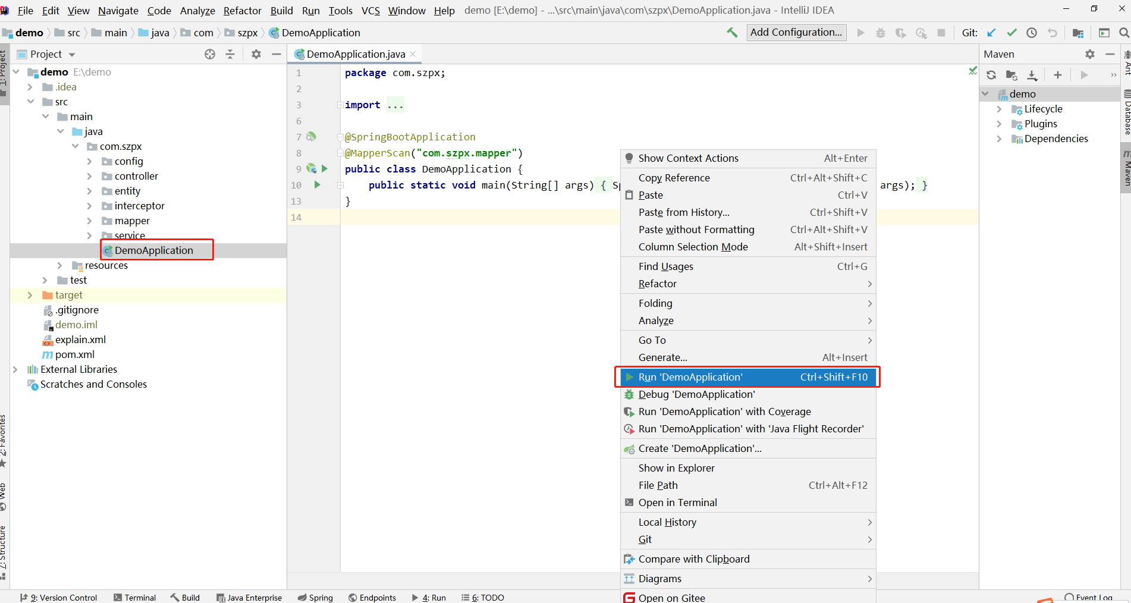
Task: Expand Maven Plugins node
Action: tap(1000, 124)
